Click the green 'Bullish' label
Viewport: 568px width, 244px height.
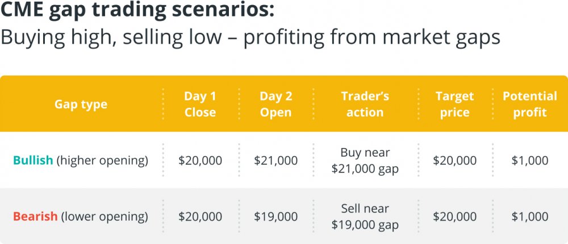point(33,161)
